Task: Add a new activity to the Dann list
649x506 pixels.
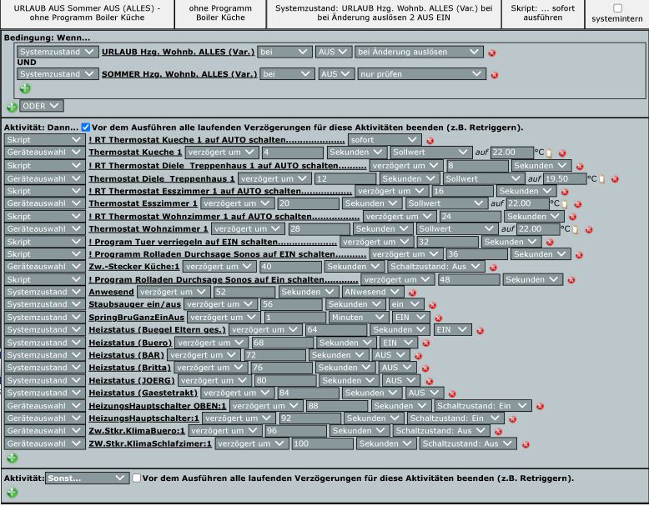Action: [x=12, y=458]
